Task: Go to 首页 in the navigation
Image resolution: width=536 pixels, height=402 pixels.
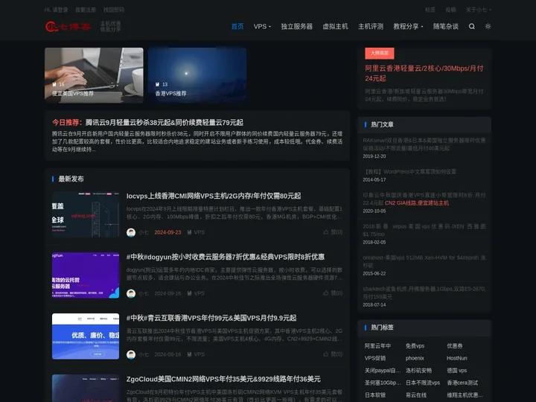Action: click(x=237, y=26)
